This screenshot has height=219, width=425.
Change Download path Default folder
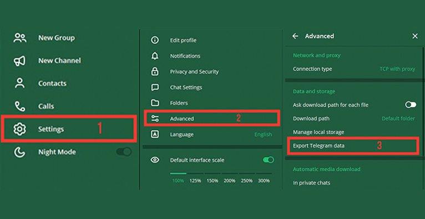pyautogui.click(x=398, y=119)
